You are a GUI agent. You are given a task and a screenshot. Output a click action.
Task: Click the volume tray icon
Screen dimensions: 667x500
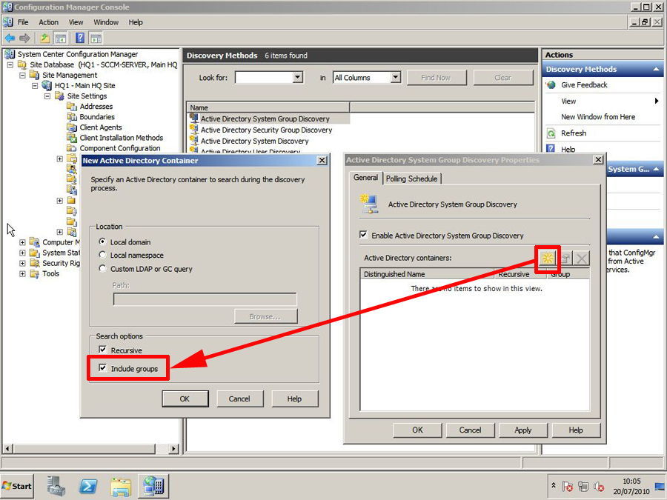(x=599, y=487)
